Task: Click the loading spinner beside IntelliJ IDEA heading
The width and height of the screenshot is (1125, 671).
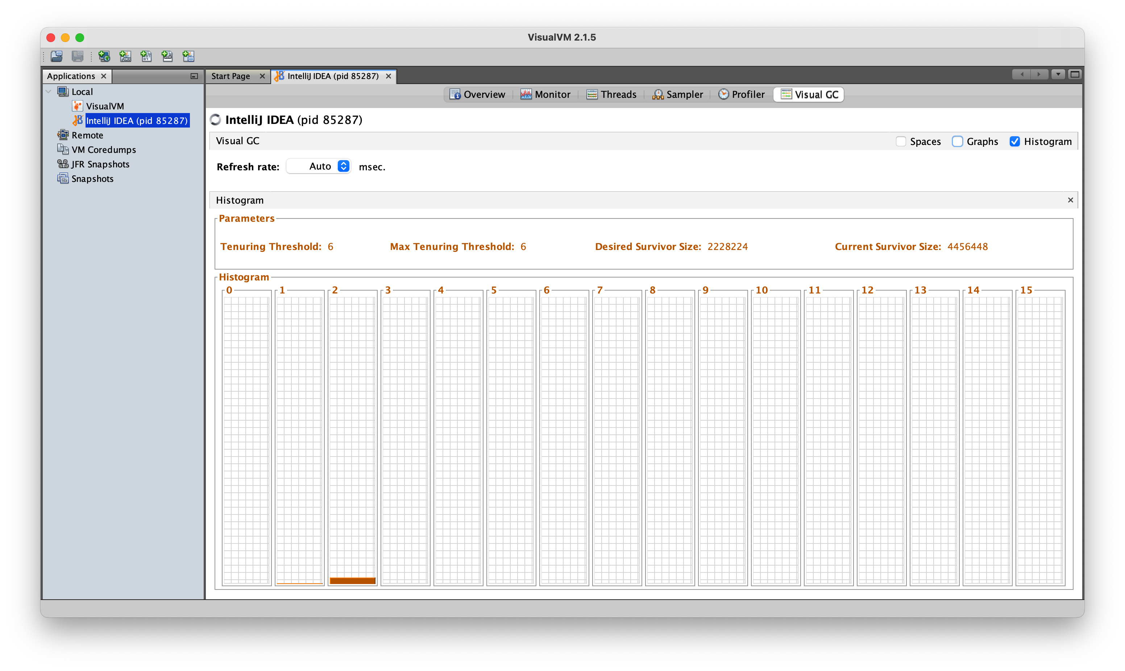Action: 216,119
